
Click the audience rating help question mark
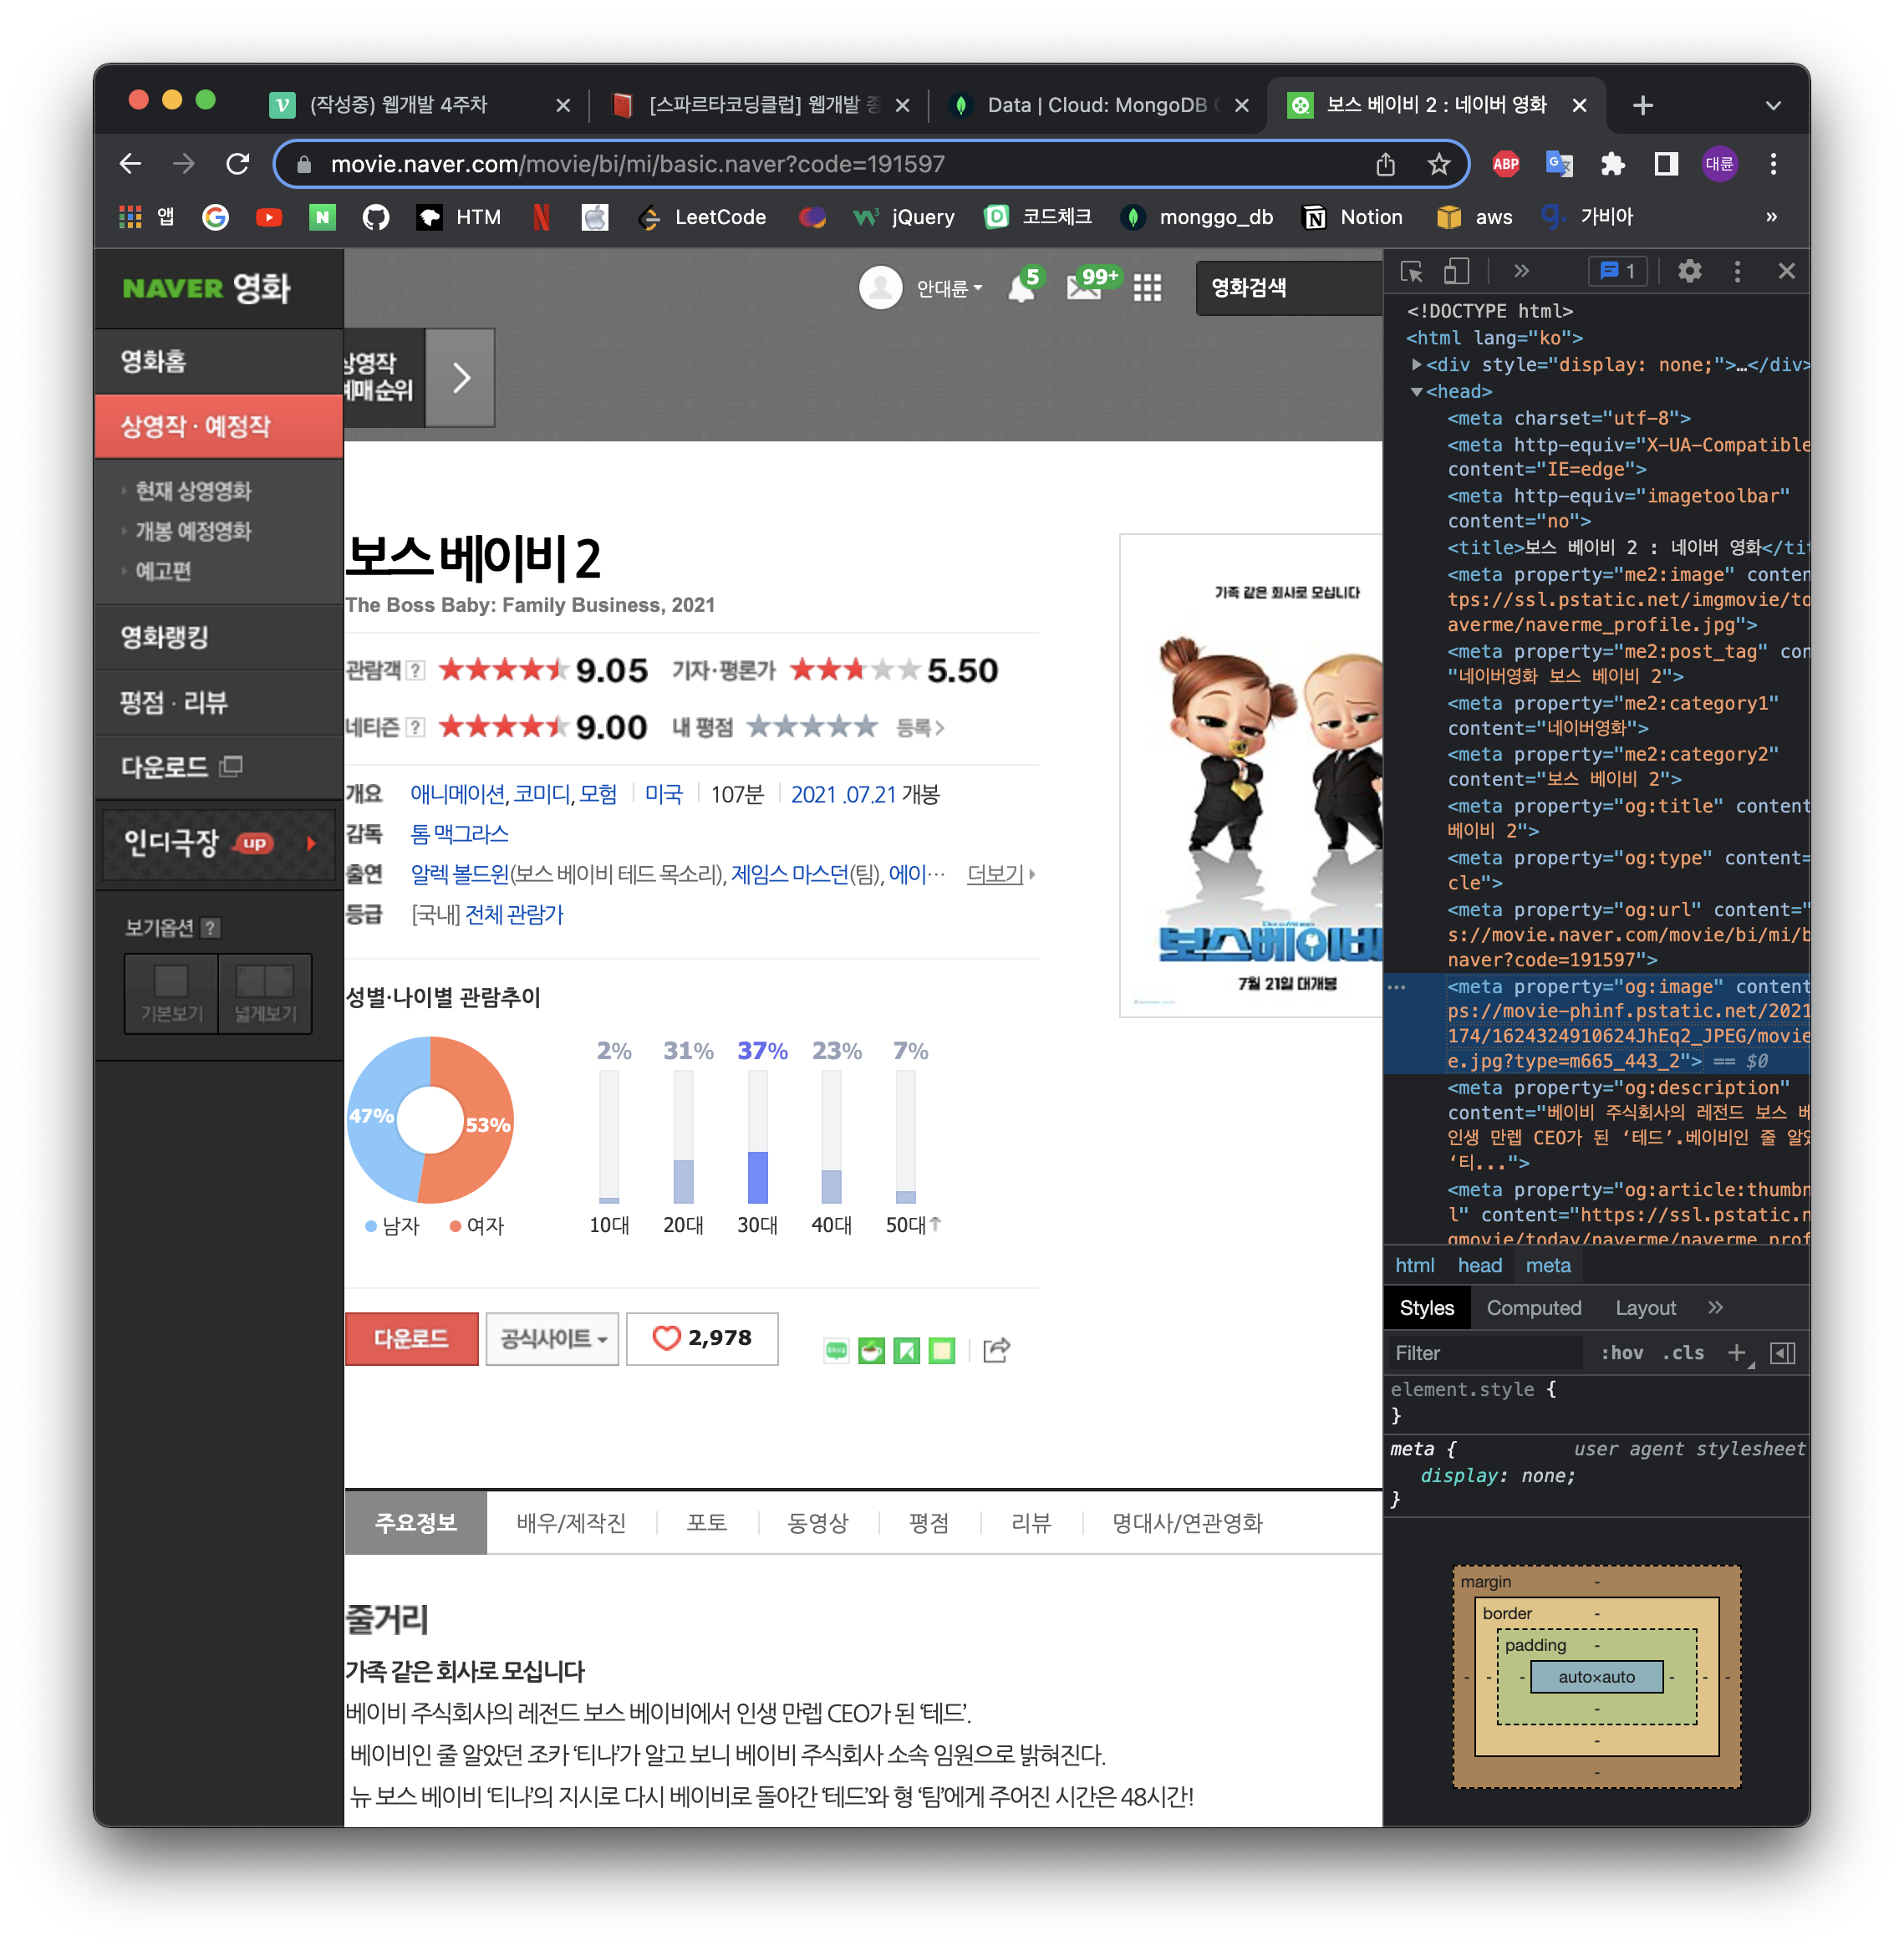point(416,670)
